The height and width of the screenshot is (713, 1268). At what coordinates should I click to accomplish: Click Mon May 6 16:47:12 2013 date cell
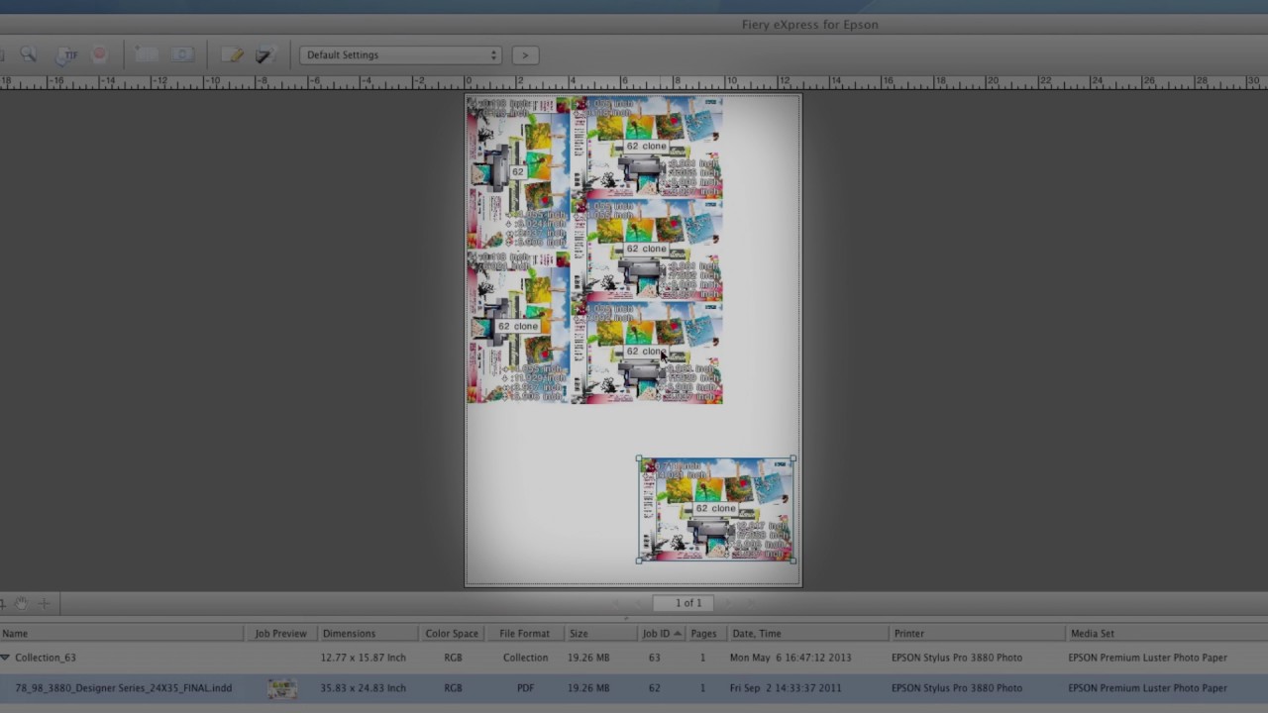(791, 658)
